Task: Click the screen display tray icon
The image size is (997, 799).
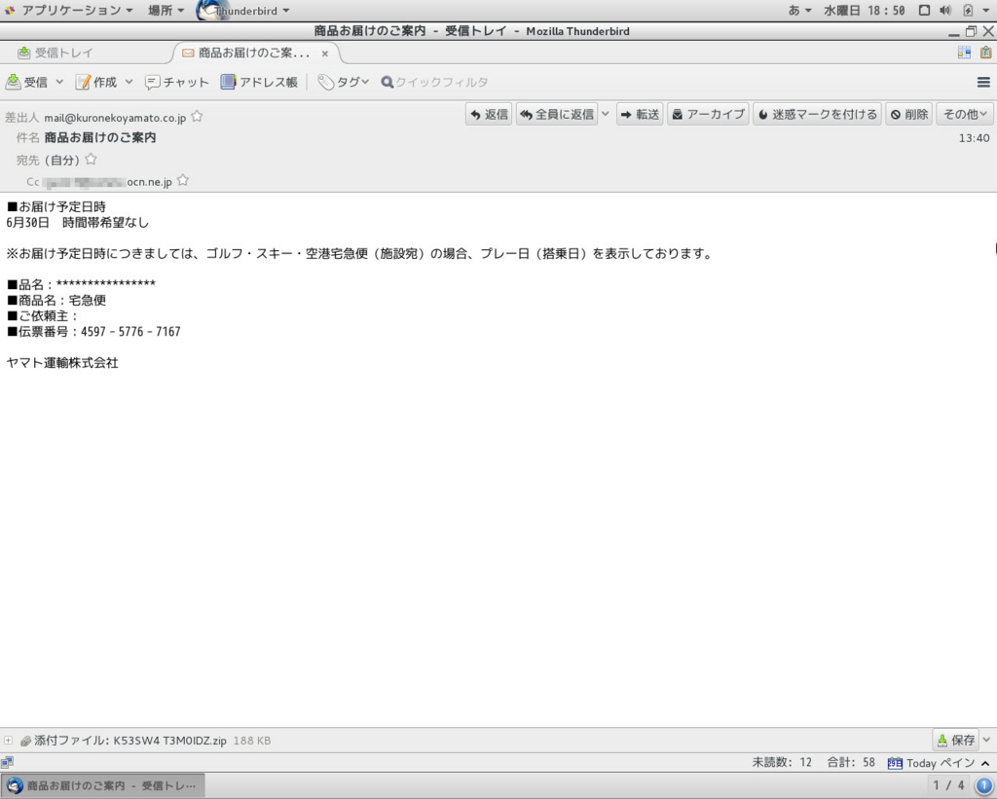Action: click(924, 10)
